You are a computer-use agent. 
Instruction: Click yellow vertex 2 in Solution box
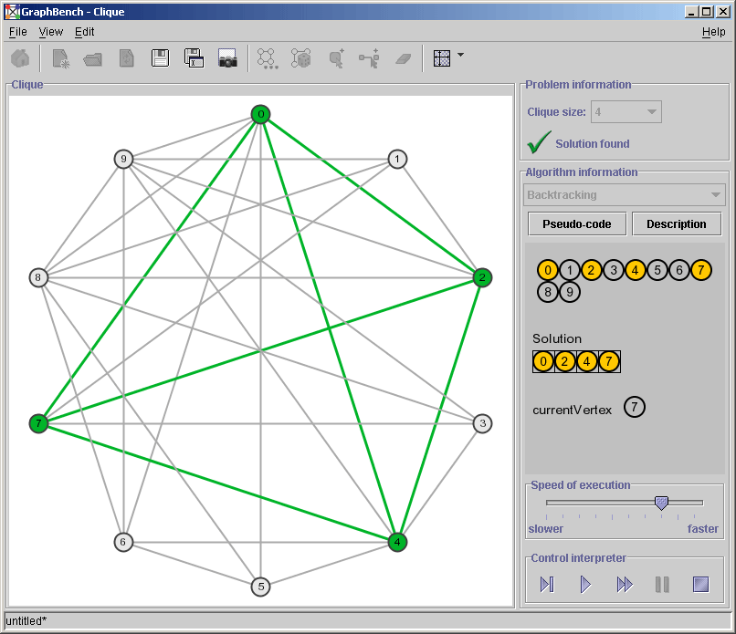(x=565, y=361)
